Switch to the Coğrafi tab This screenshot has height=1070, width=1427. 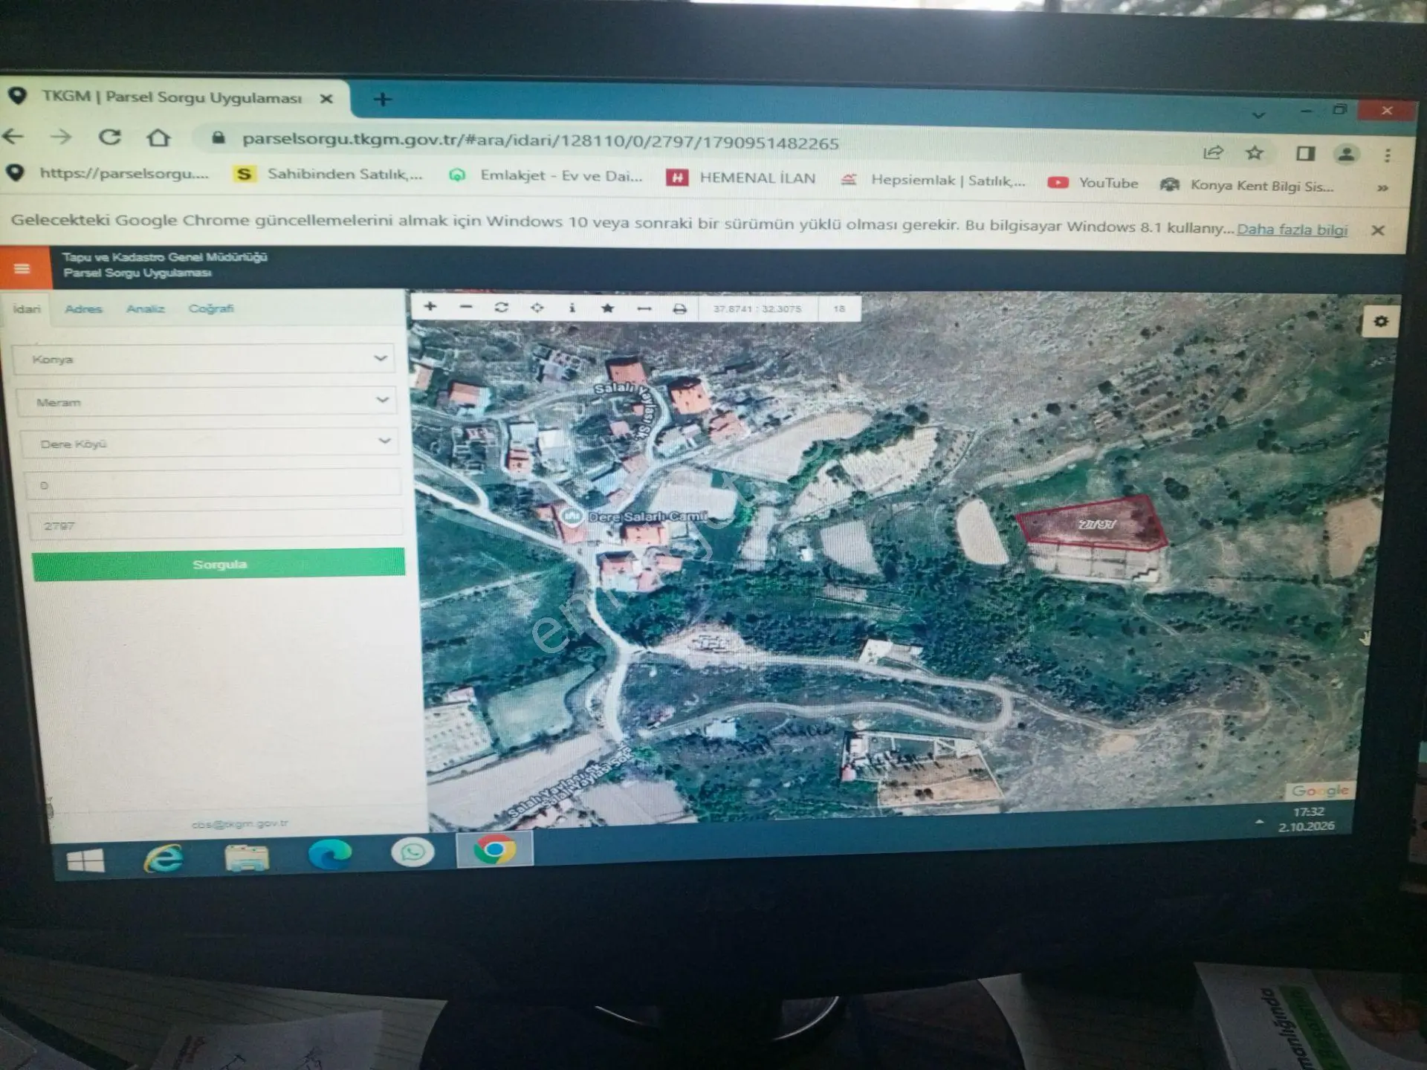211,308
